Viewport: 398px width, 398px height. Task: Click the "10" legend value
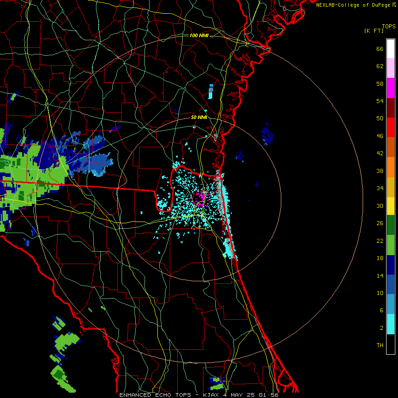380,293
